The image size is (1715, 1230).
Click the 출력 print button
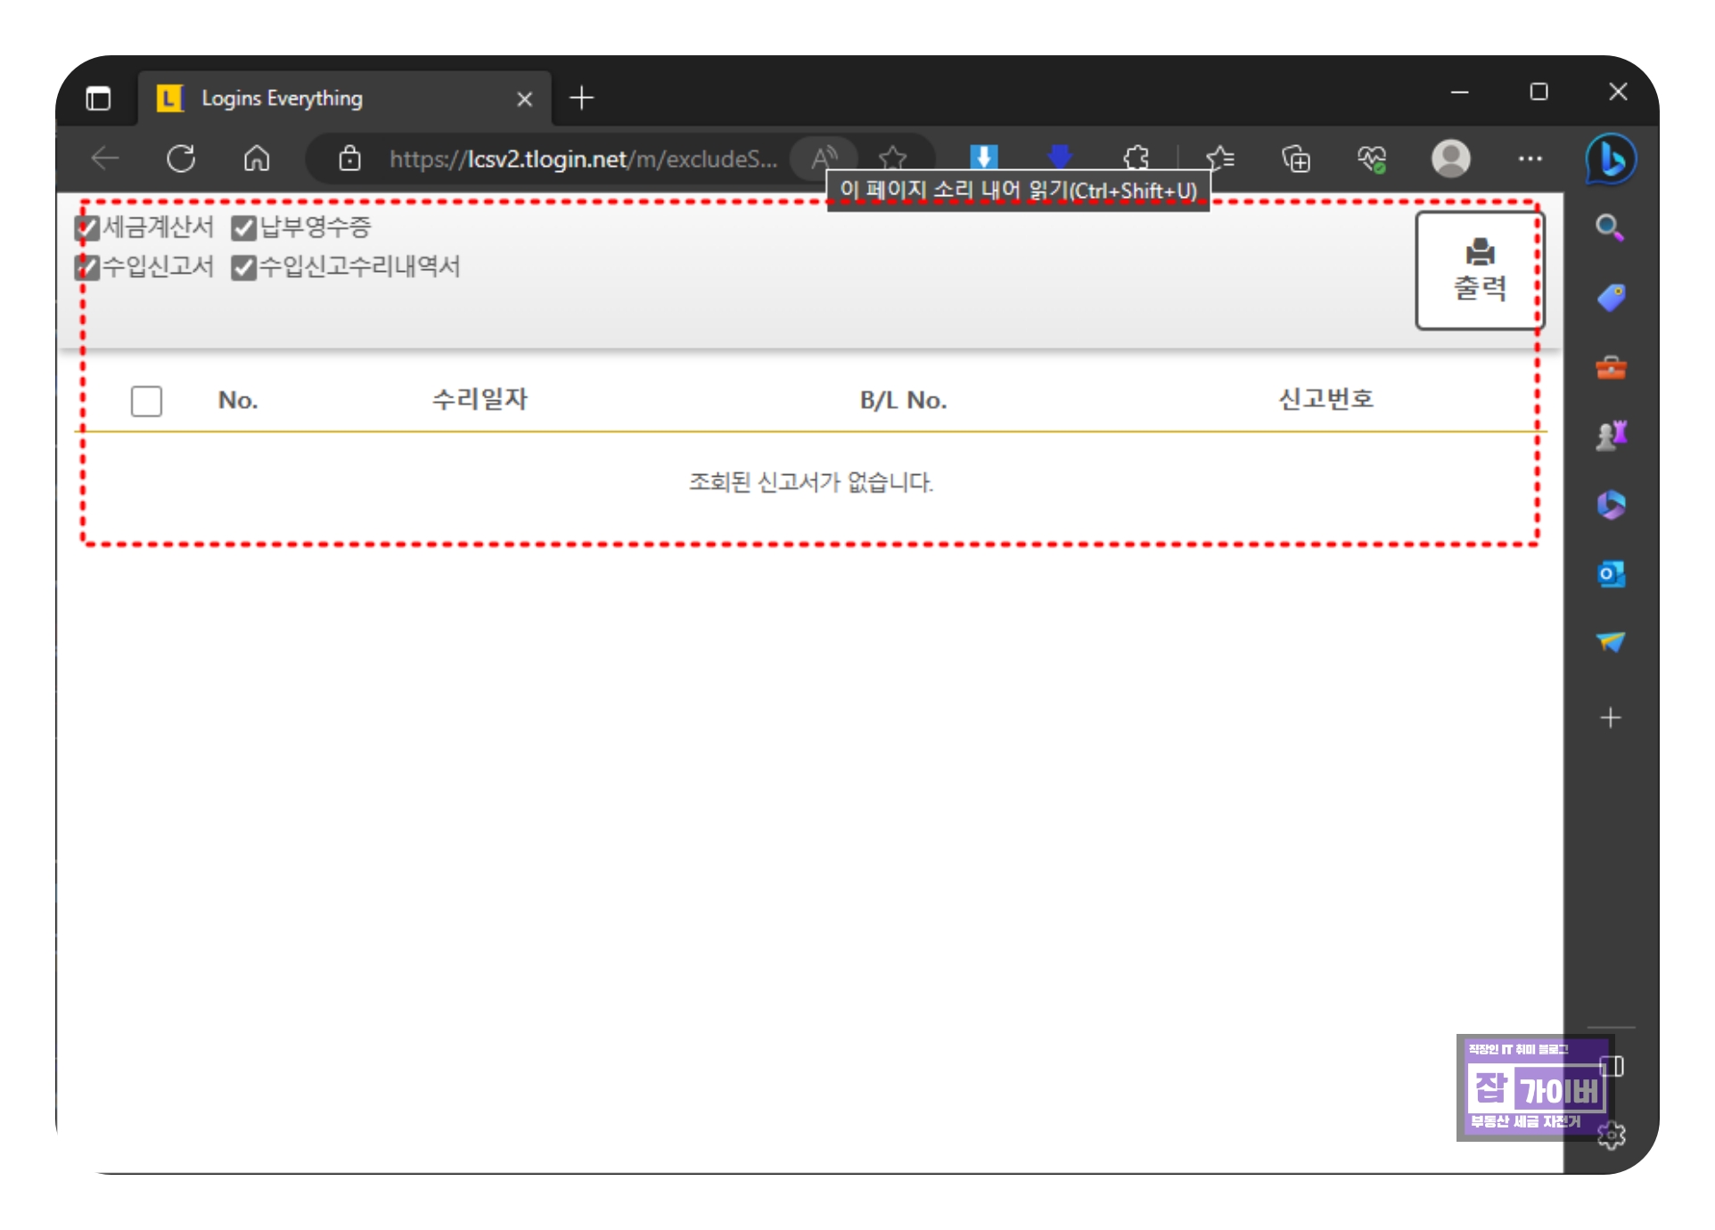coord(1478,270)
